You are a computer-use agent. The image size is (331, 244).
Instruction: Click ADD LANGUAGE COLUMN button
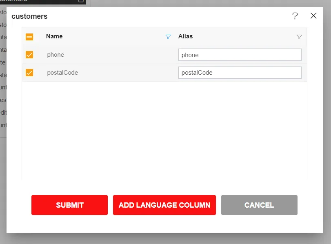[x=164, y=205]
